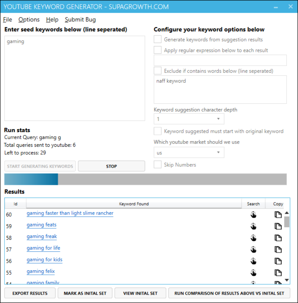The height and width of the screenshot is (303, 298).
Task: Select result row Id 60
Action: pyautogui.click(x=145, y=215)
